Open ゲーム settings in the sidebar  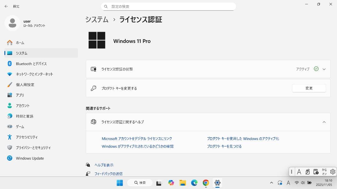20,126
